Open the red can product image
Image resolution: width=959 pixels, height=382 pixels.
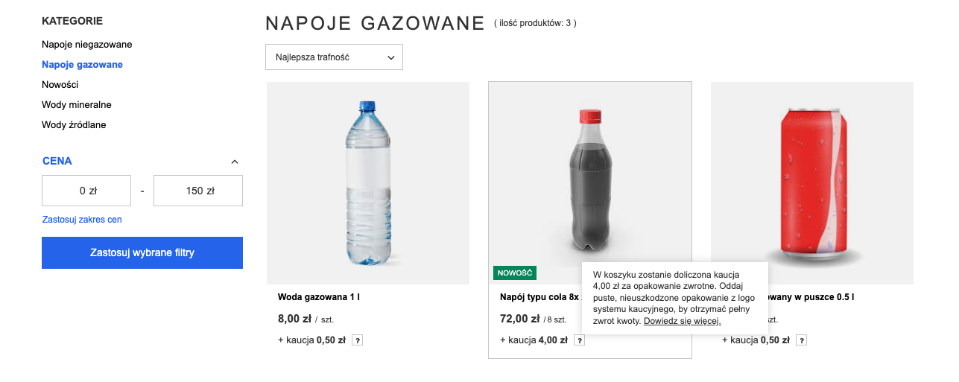(x=812, y=183)
